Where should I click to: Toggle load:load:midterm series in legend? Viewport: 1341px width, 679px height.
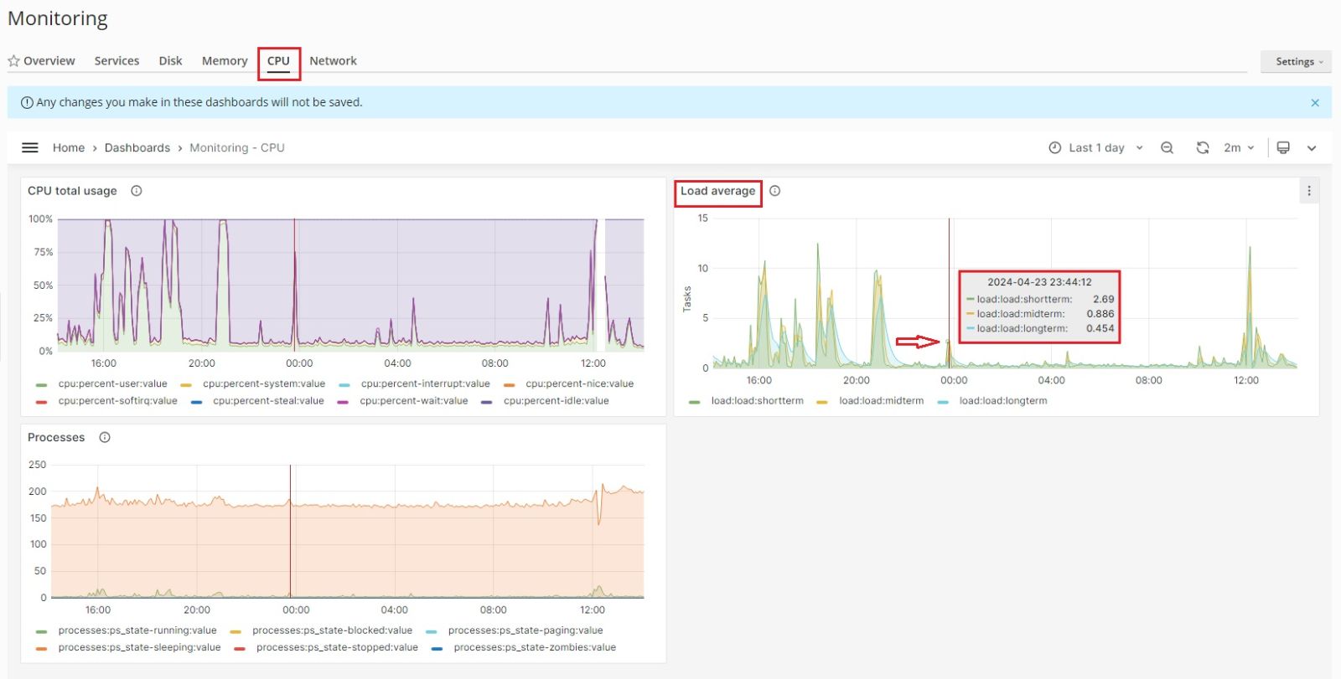(x=881, y=401)
